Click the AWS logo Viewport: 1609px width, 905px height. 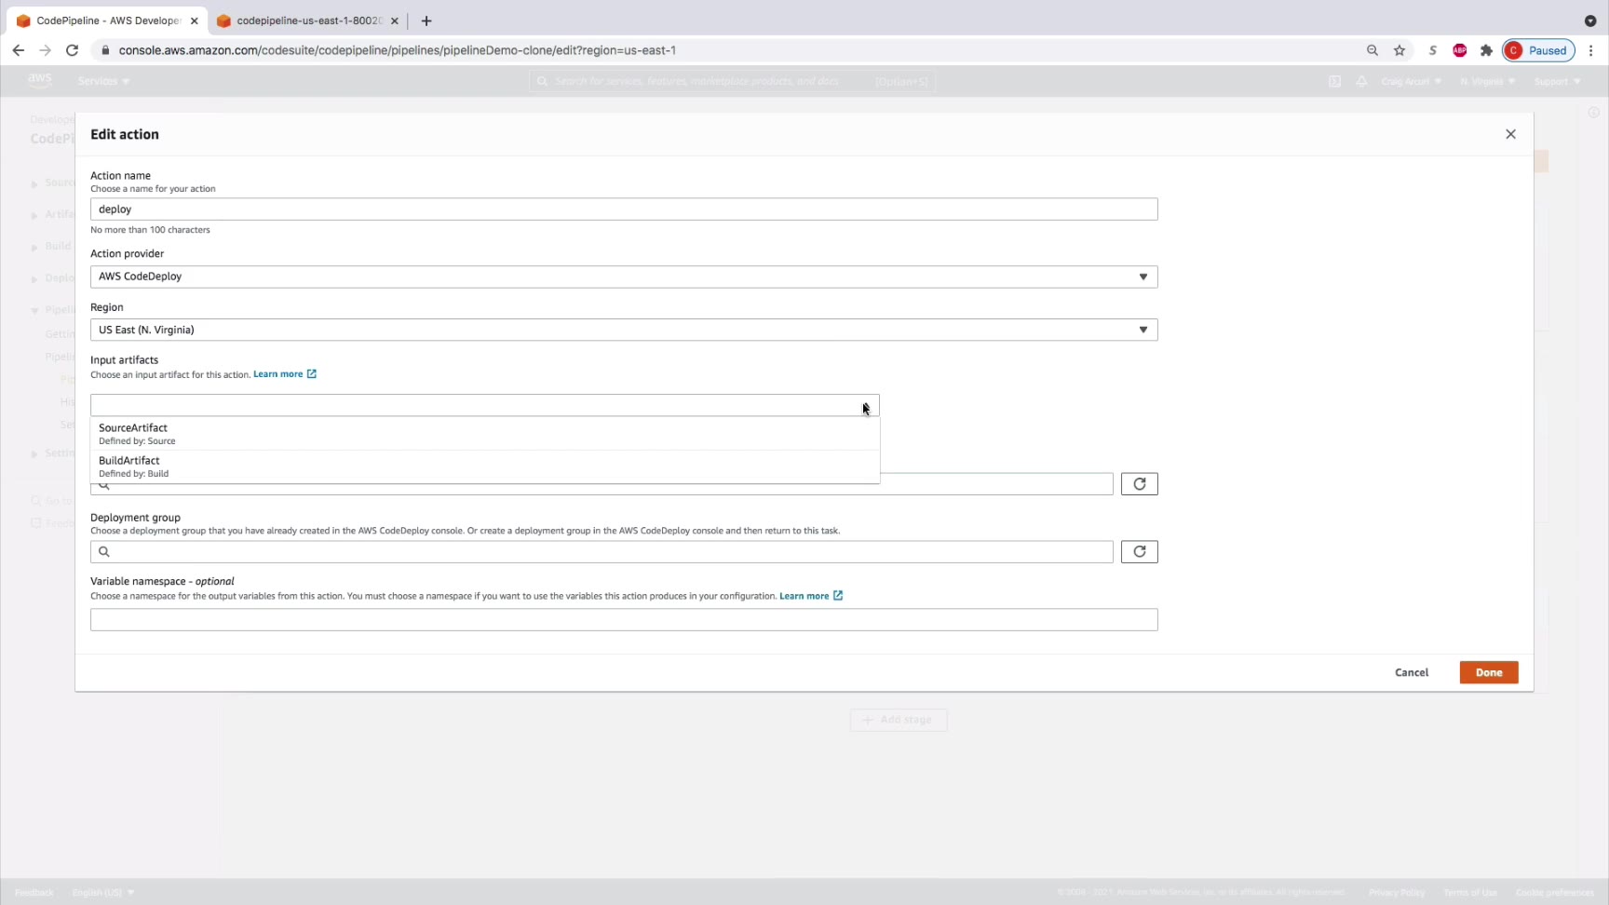pos(40,81)
